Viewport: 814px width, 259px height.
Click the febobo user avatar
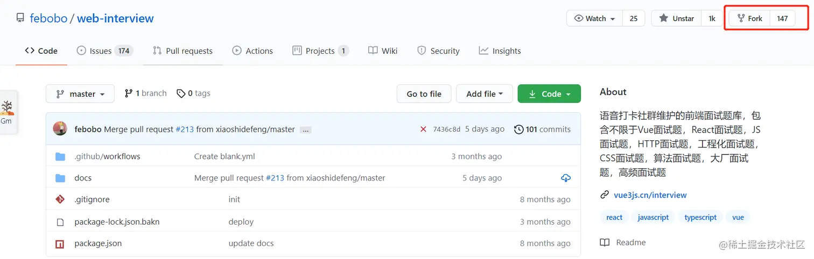point(60,129)
